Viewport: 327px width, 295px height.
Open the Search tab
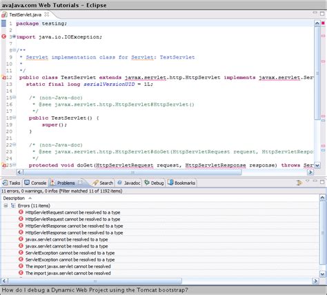pyautogui.click(x=103, y=183)
